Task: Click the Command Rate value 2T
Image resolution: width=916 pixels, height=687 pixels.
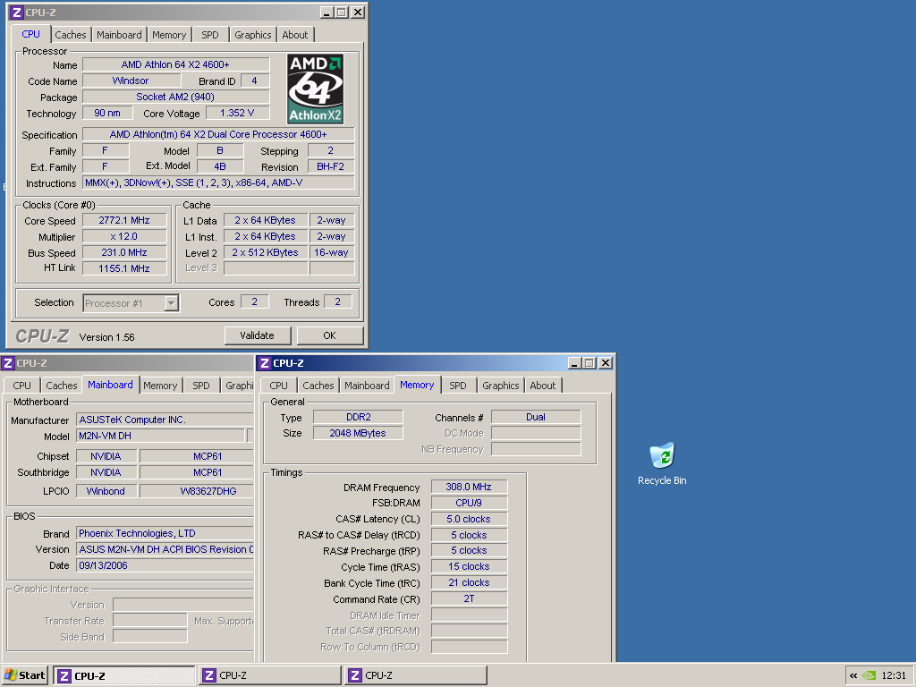Action: (469, 598)
